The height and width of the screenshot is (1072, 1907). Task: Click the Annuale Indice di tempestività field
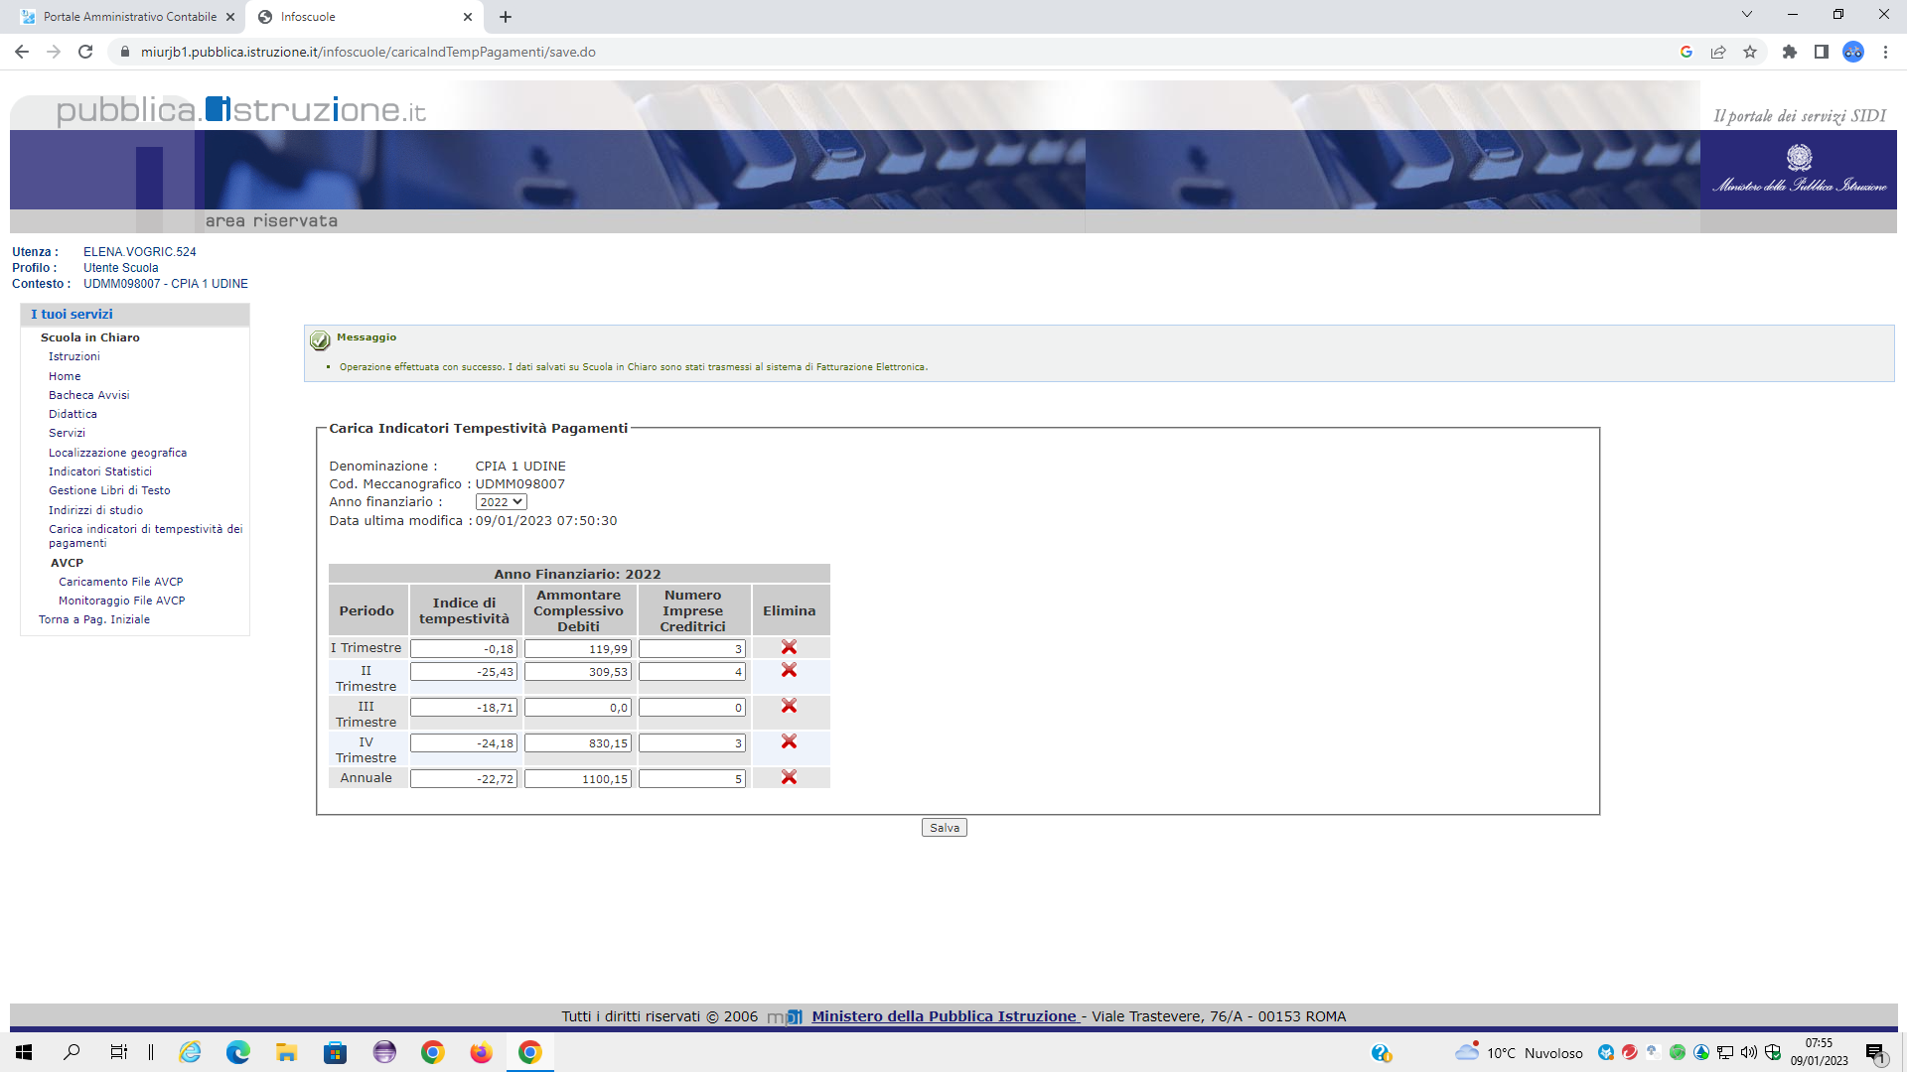(464, 779)
